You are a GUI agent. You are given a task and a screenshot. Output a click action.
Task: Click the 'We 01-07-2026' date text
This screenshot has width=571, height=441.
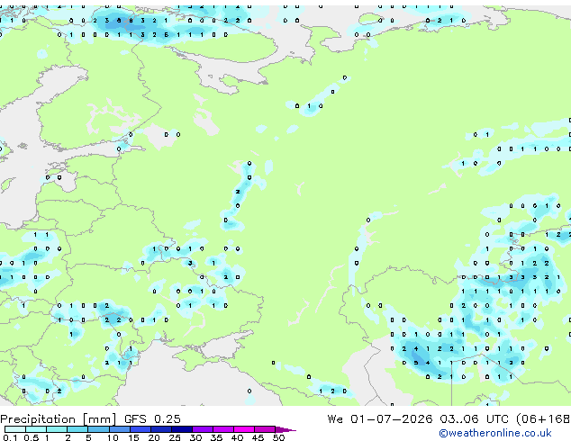380,419
